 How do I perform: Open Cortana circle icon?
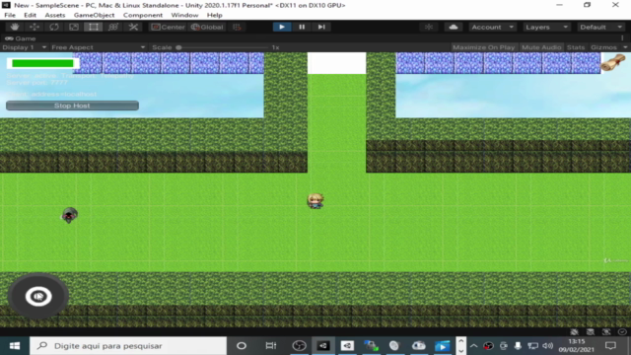(x=242, y=346)
